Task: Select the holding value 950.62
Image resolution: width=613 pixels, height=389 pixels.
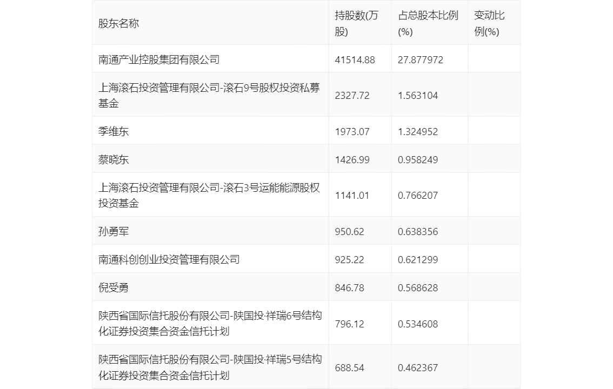Action: [349, 232]
